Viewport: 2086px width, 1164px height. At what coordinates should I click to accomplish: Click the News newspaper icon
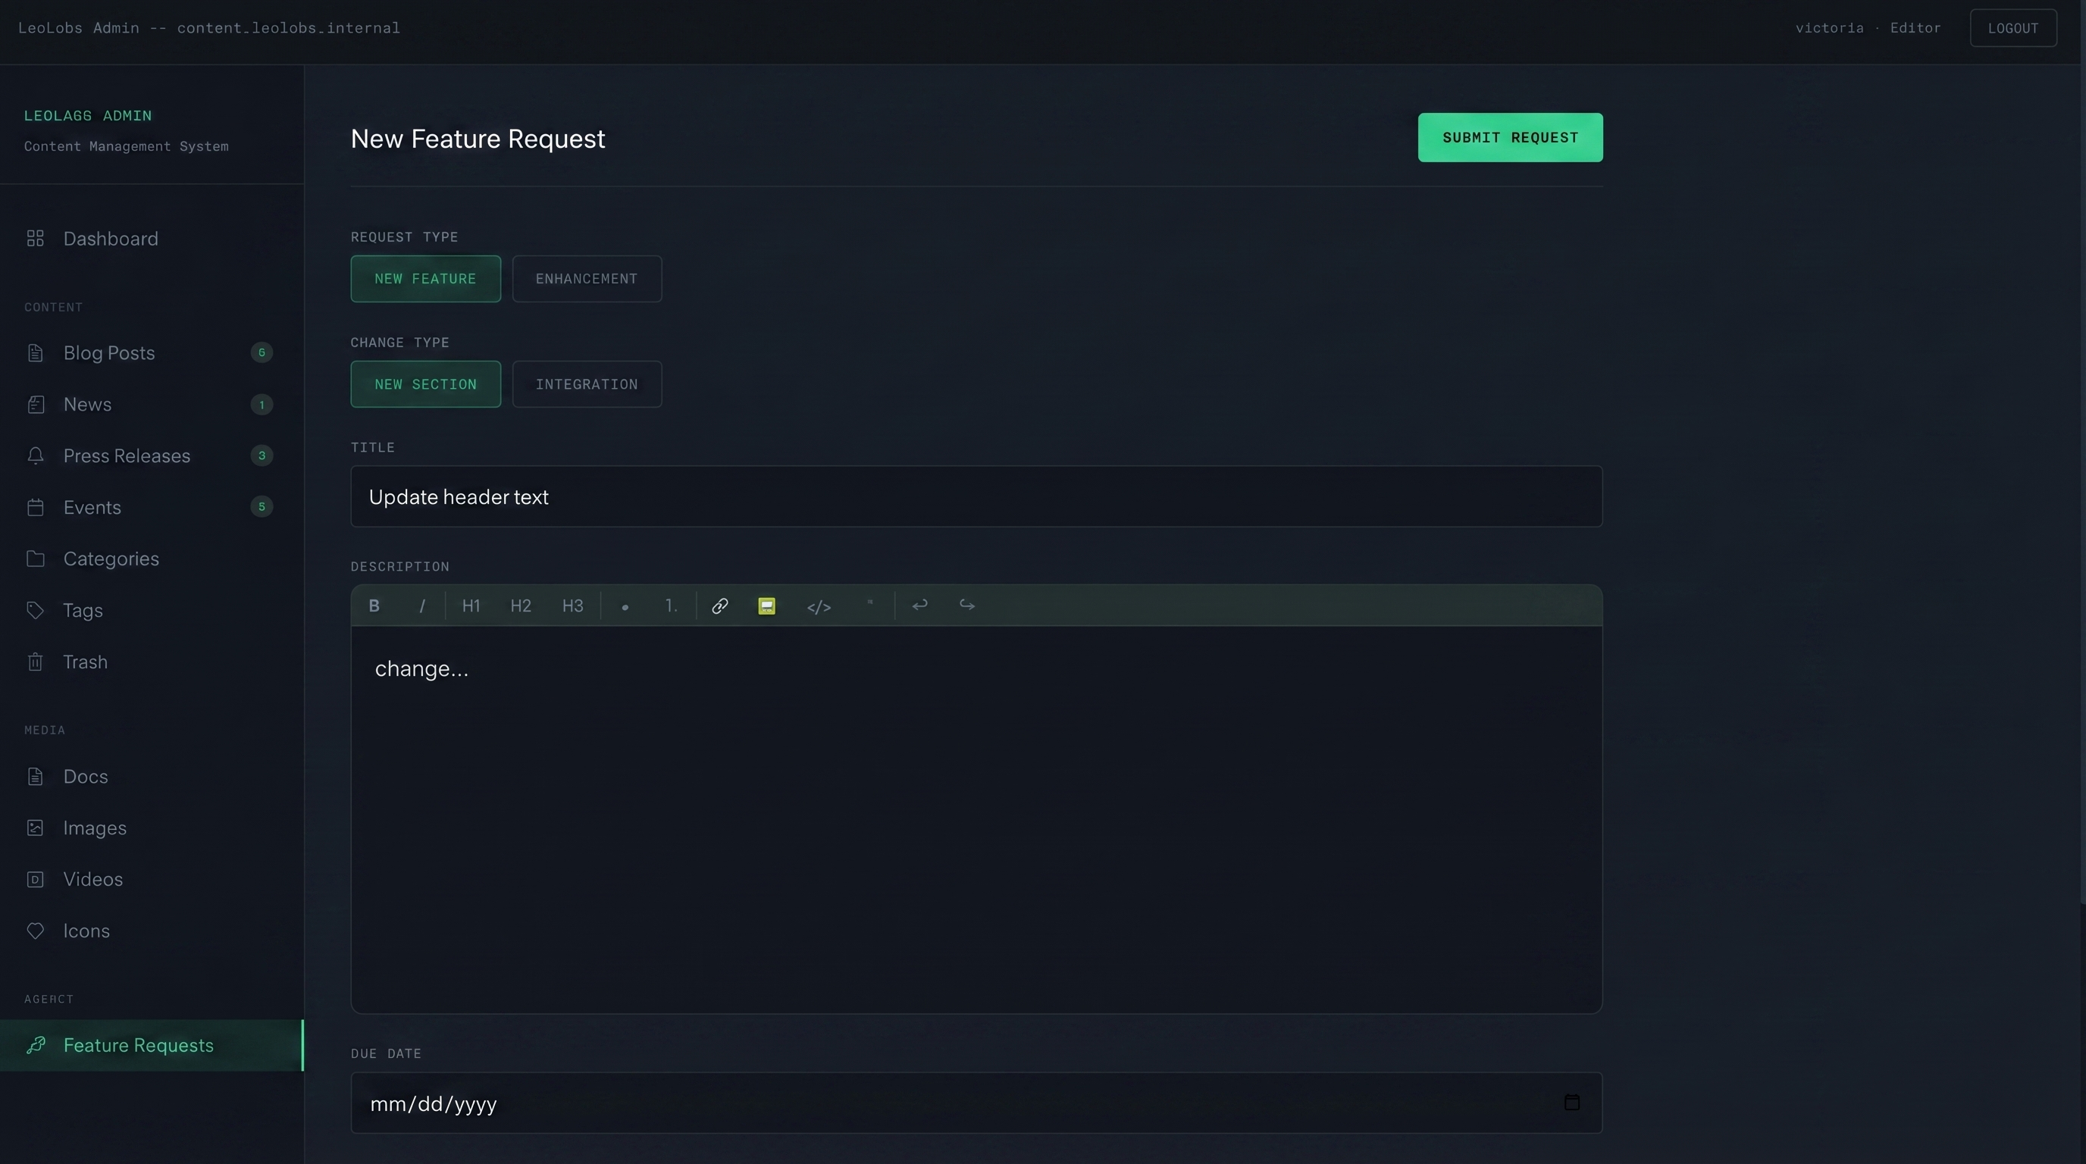click(35, 404)
